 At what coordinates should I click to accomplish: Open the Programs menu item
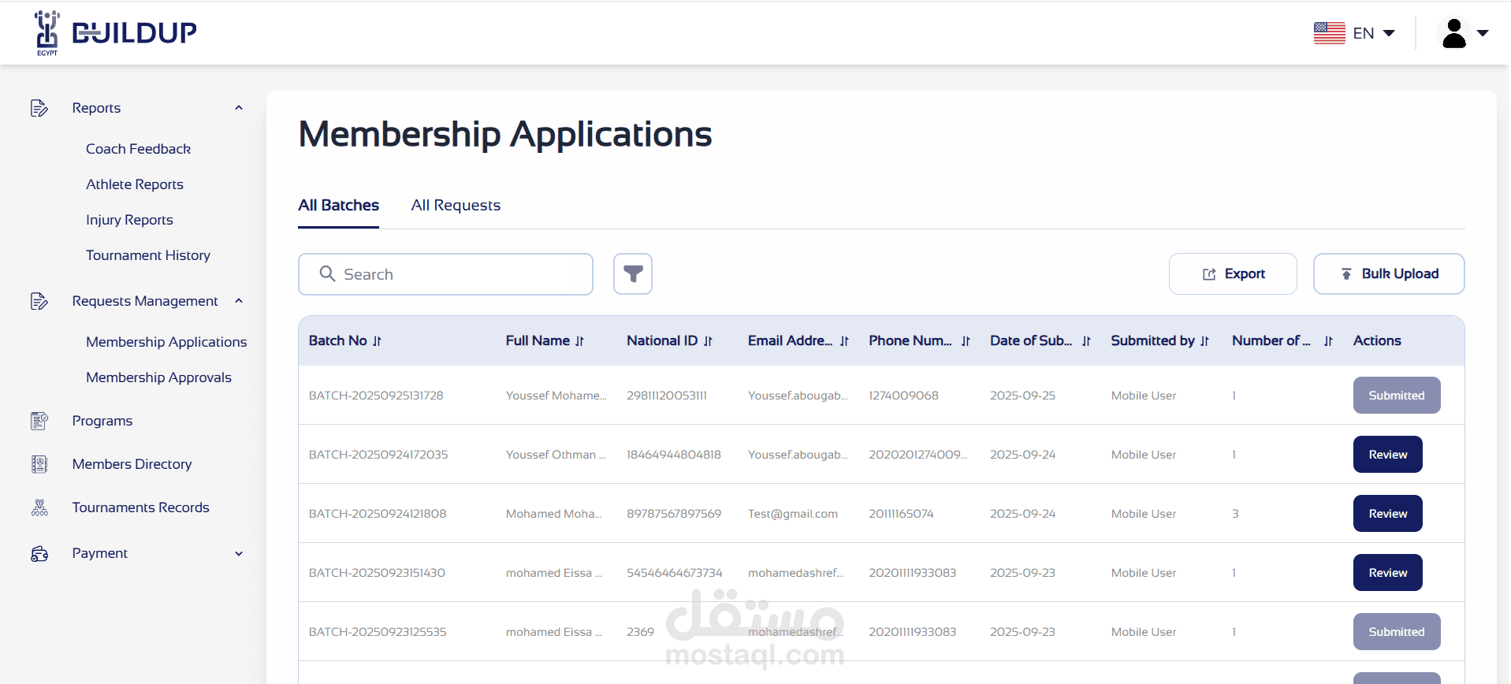tap(102, 421)
